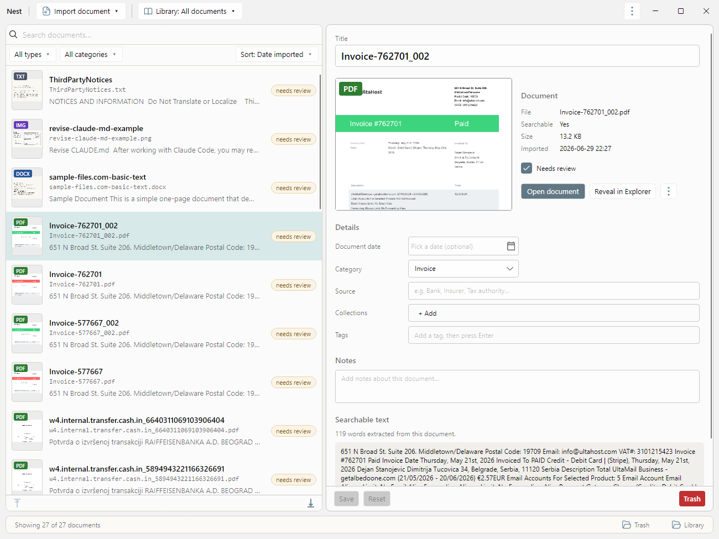719x539 pixels.
Task: Click the scroll-to-bottom arrow icon in list footer
Action: click(x=311, y=503)
